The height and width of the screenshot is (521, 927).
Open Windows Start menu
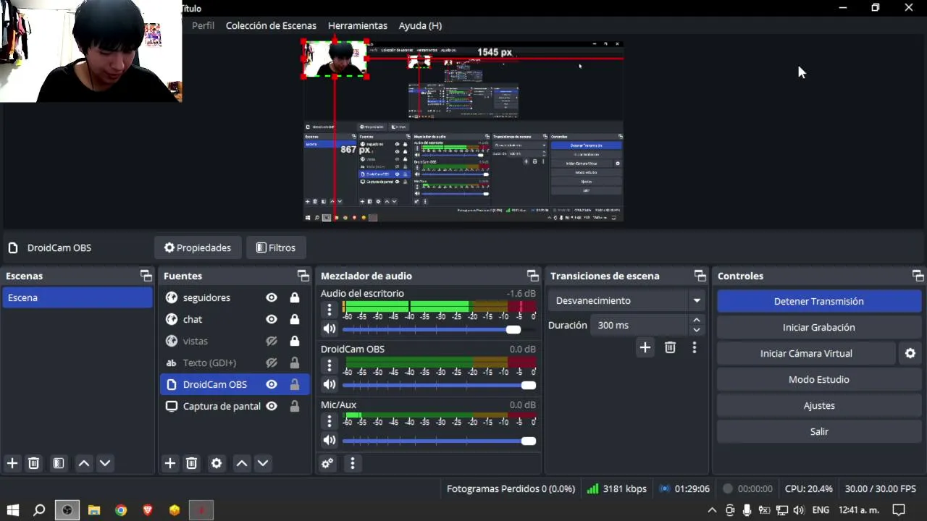coord(12,510)
